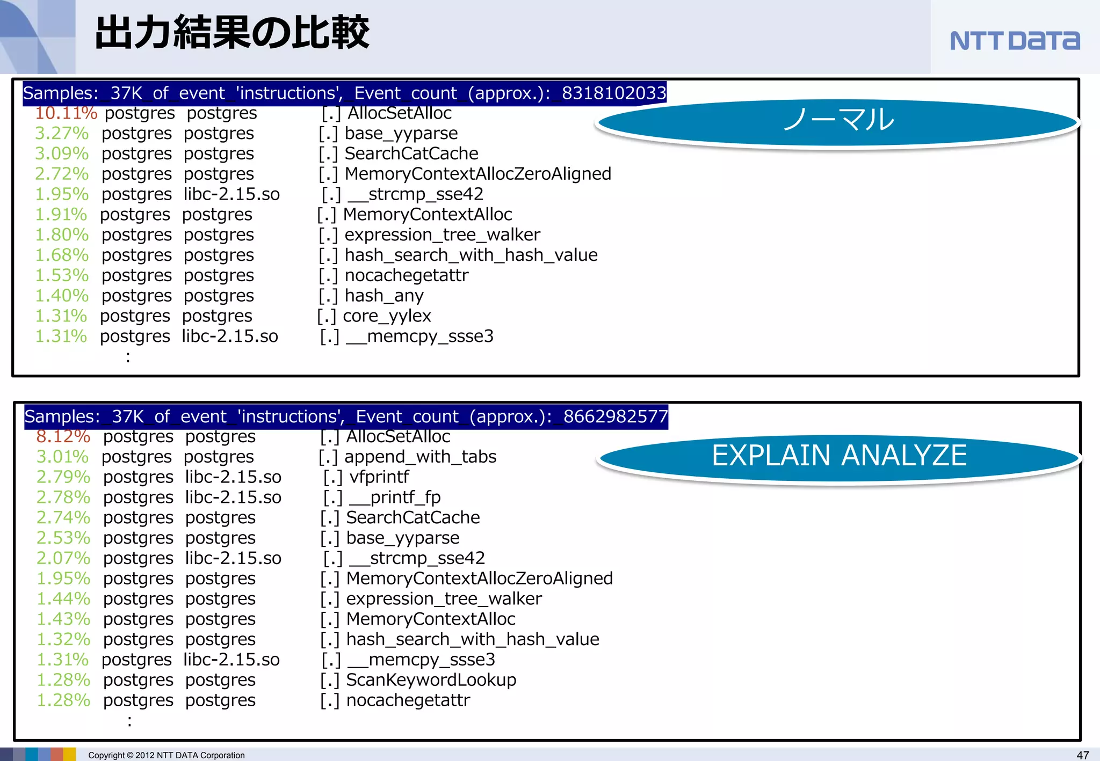Screen dimensions: 1100x761
Task: Click libc-2.15.so in the 2.78% row
Action: click(x=233, y=497)
